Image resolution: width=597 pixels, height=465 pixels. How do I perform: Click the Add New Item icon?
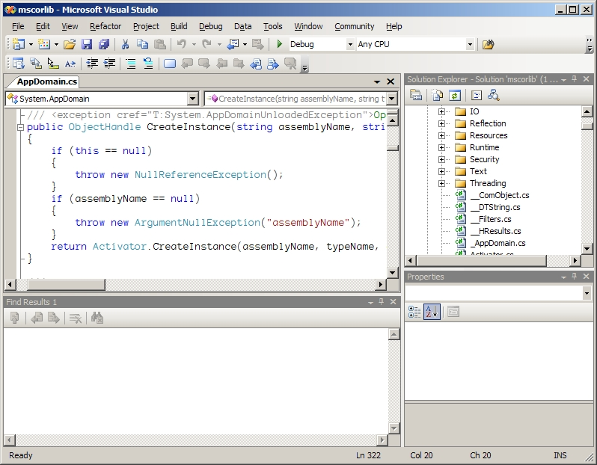point(44,45)
